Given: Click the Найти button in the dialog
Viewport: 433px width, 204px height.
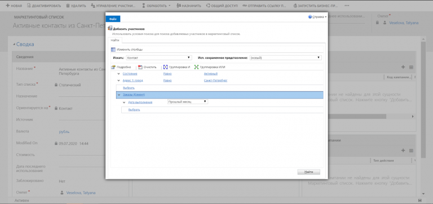Looking at the screenshot, I should [x=309, y=172].
